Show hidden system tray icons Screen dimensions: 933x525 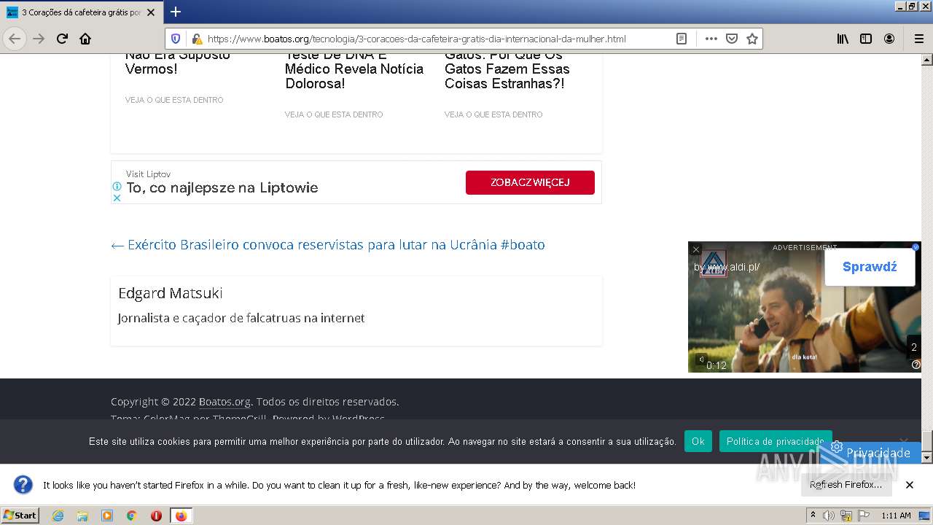[813, 516]
